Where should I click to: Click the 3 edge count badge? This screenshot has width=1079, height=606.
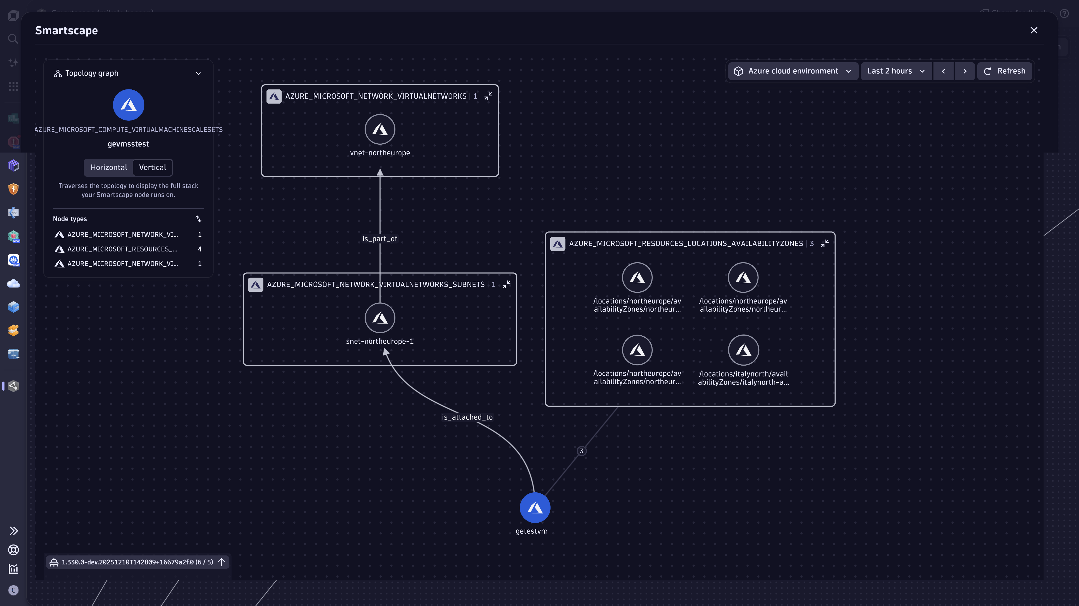point(581,451)
